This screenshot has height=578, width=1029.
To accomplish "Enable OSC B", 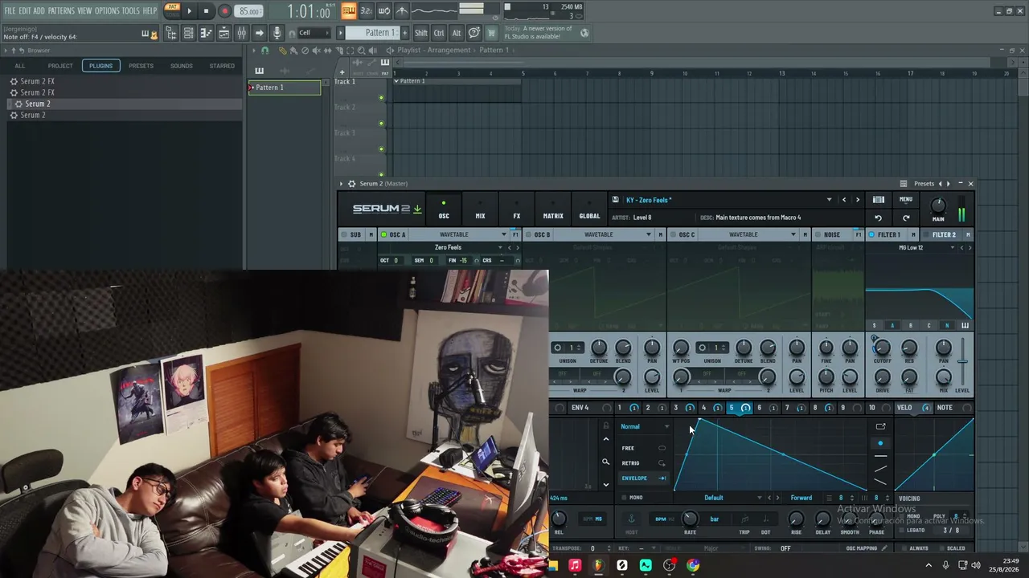I will [528, 234].
